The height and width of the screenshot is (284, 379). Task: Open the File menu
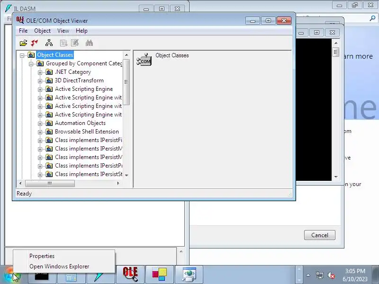click(x=23, y=31)
